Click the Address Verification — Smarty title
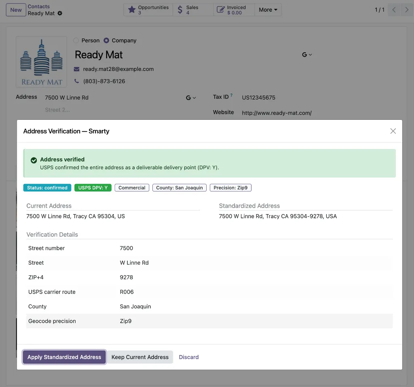414x387 pixels. (66, 131)
